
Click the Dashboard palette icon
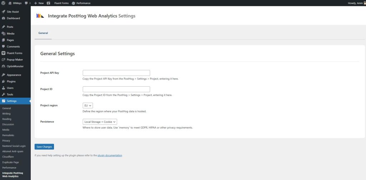coord(3,18)
